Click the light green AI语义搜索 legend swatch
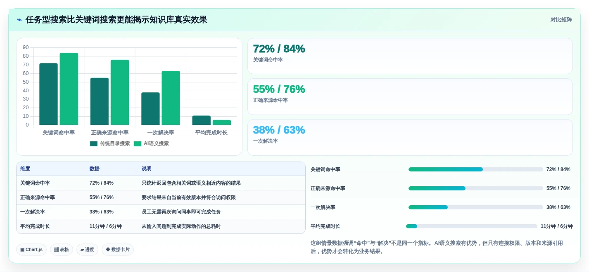This screenshot has width=589, height=272. point(138,144)
